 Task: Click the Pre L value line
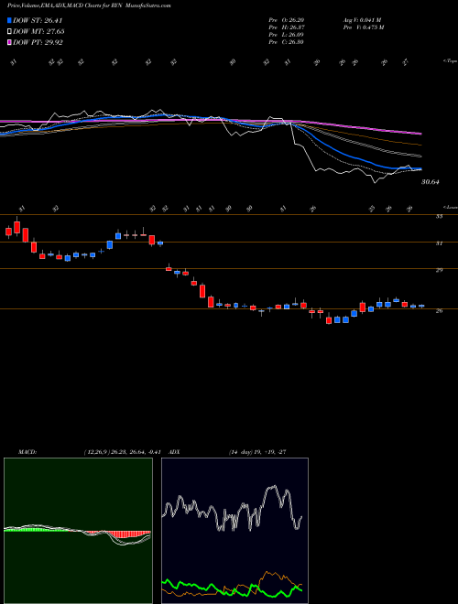287,35
